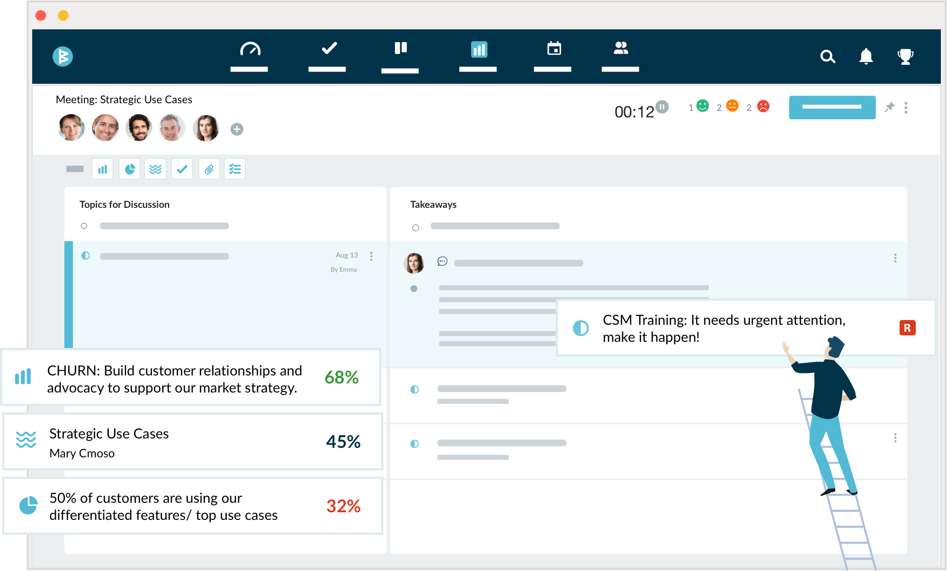Pause the meeting timer
947x571 pixels.
pos(662,107)
